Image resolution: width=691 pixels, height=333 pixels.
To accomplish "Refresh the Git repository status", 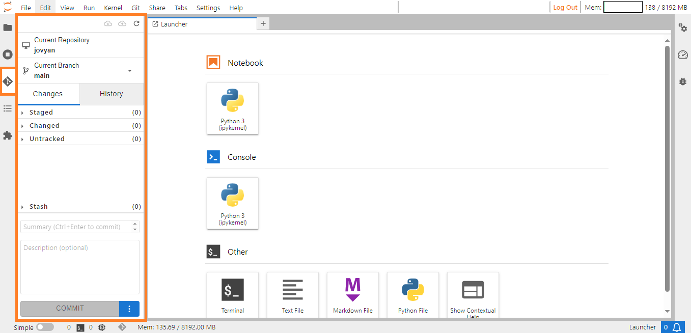I will (x=136, y=24).
